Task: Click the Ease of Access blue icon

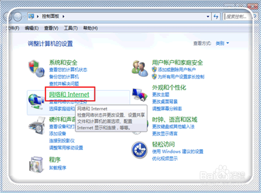Action: [139, 150]
